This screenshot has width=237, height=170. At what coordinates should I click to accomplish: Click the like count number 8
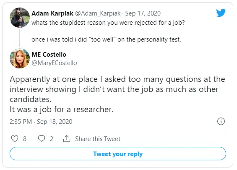click(25, 139)
